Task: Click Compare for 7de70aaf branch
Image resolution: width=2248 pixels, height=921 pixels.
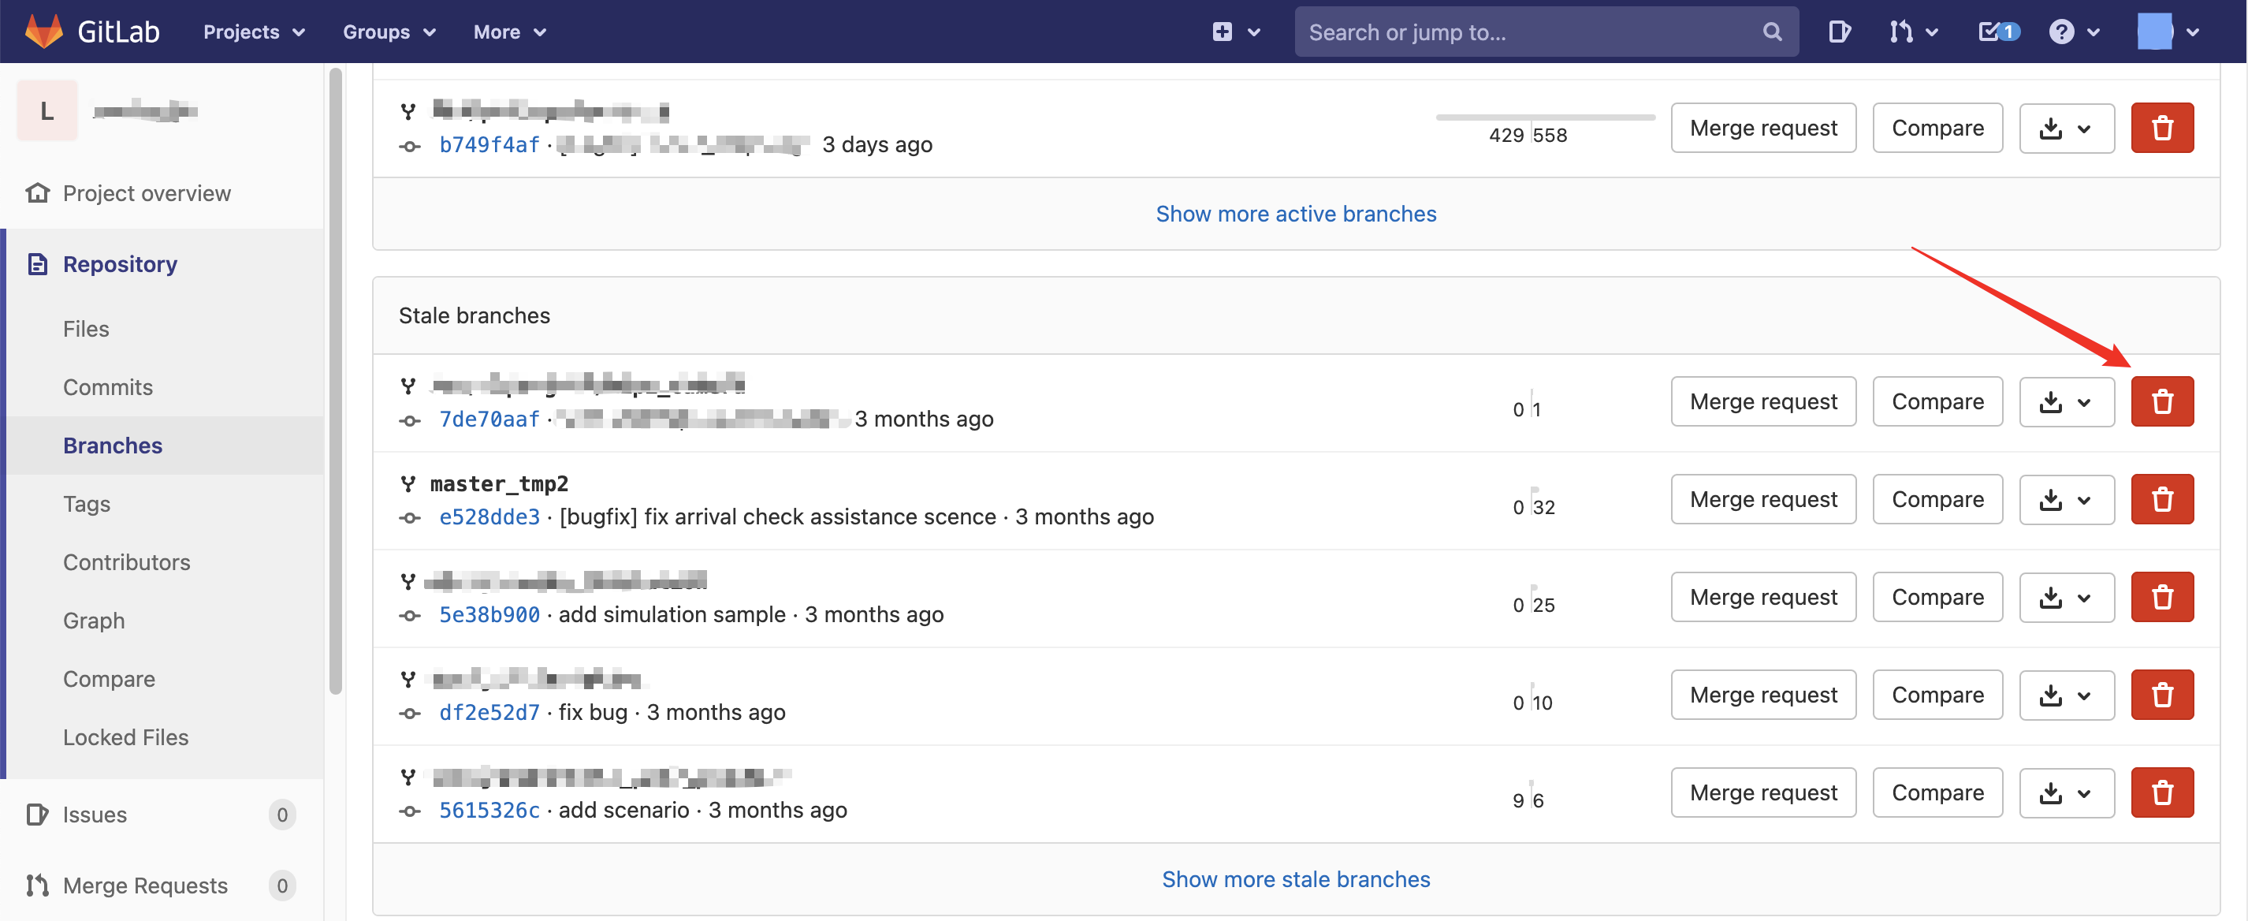Action: pyautogui.click(x=1937, y=401)
